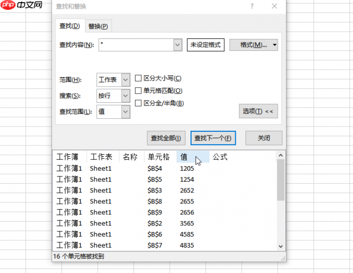
Task: Click the dialog resize grip corner
Action: tap(283, 259)
